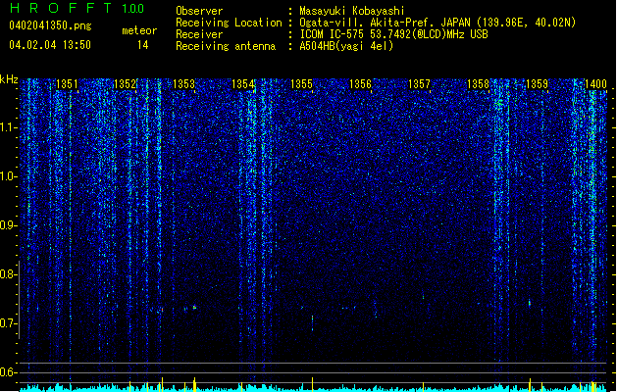Click the 0.6 kHz axis label
The height and width of the screenshot is (392, 617).
(9, 372)
